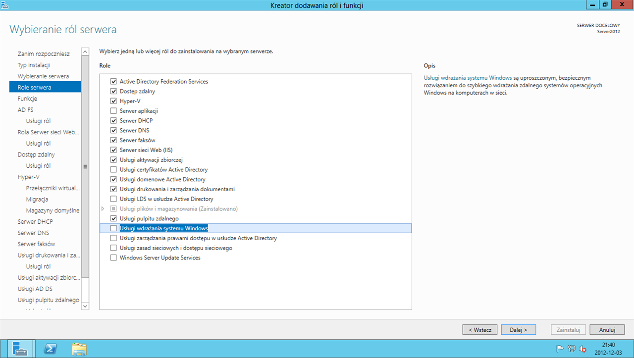Open Rola Serwer sieci Web step
The width and height of the screenshot is (634, 358).
pyautogui.click(x=48, y=132)
